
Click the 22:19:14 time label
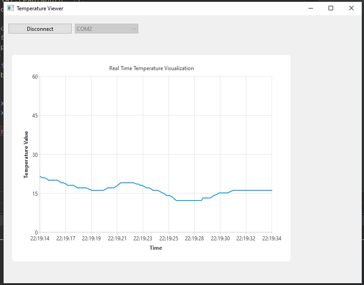(40, 239)
